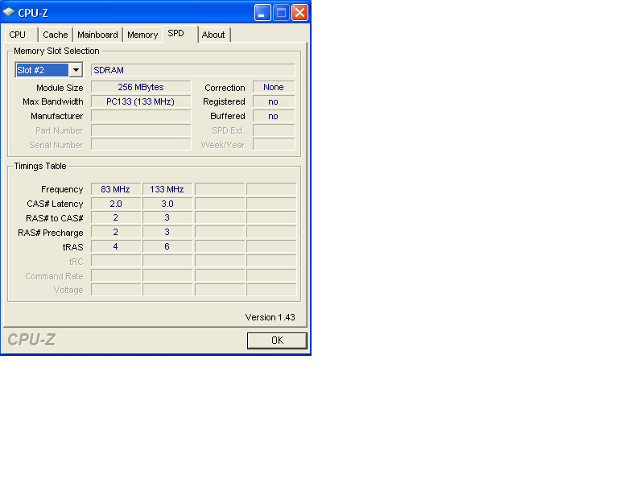Click the PC133 (133 MHz) bandwidth value
This screenshot has height=483, width=644.
(141, 101)
